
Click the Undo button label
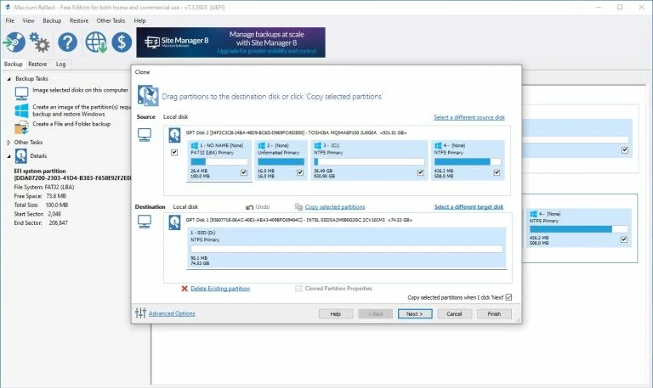[263, 206]
